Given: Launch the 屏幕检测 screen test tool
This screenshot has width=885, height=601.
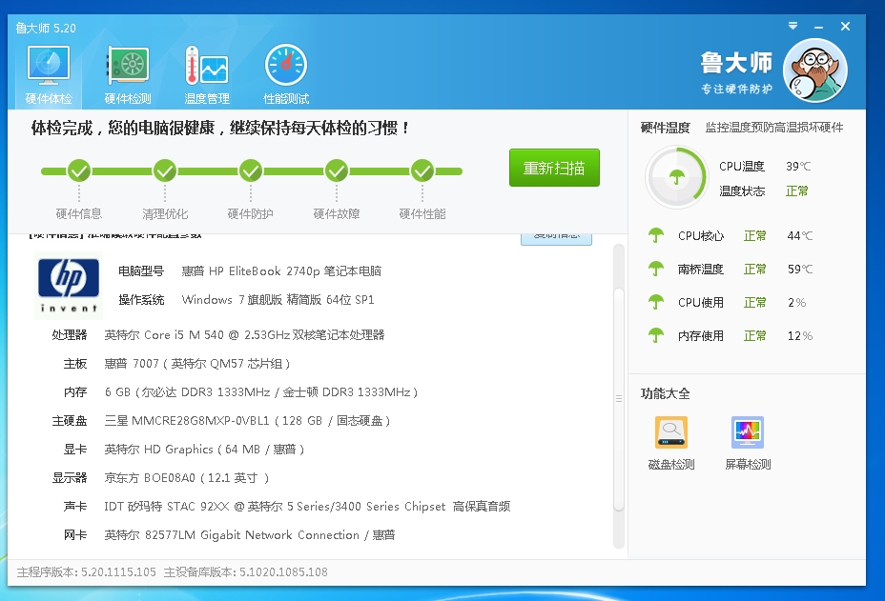Looking at the screenshot, I should (748, 443).
